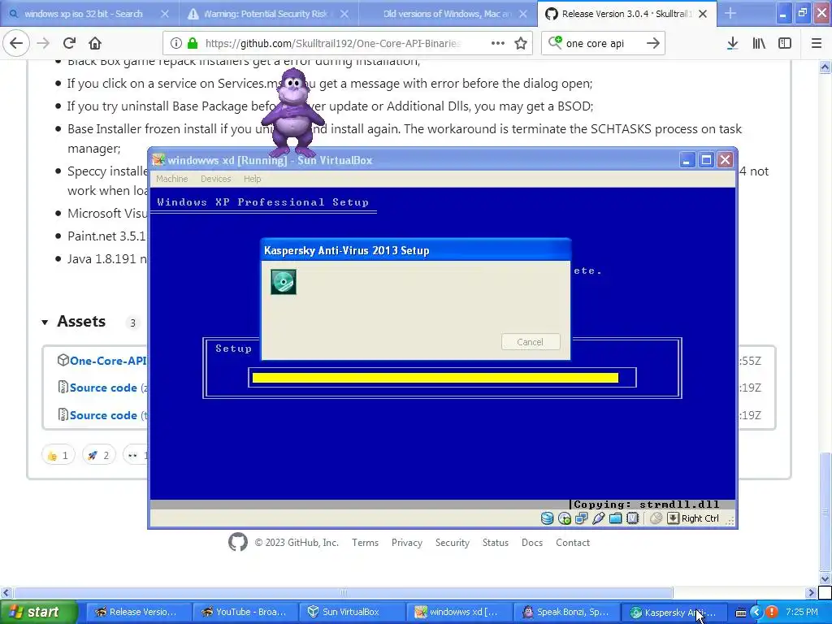Open GitHub footer Contact link

click(x=573, y=542)
